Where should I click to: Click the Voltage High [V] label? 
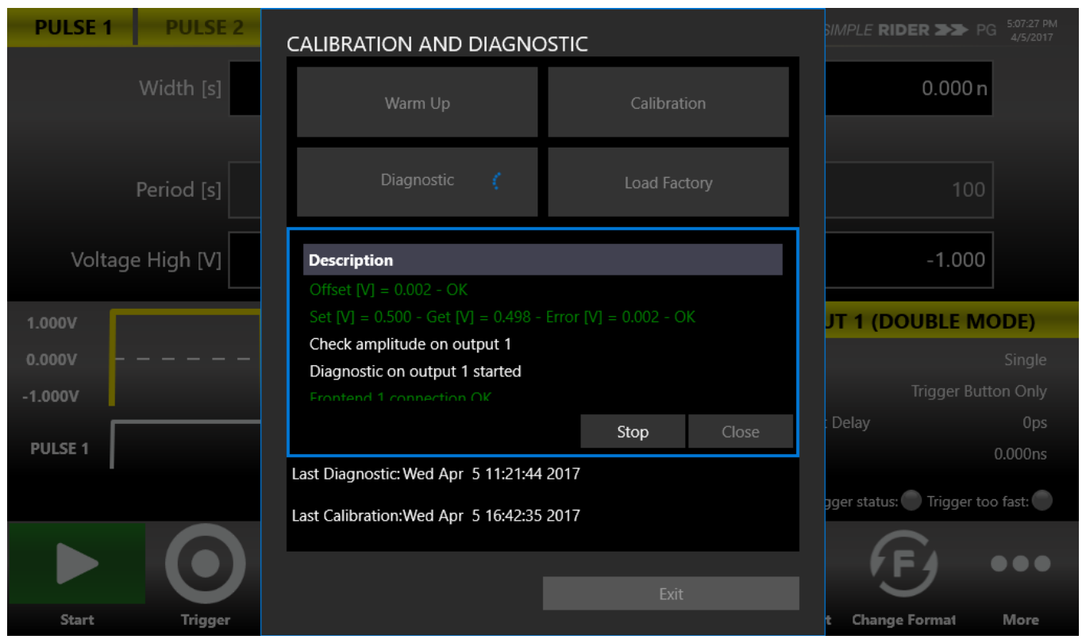coord(146,260)
